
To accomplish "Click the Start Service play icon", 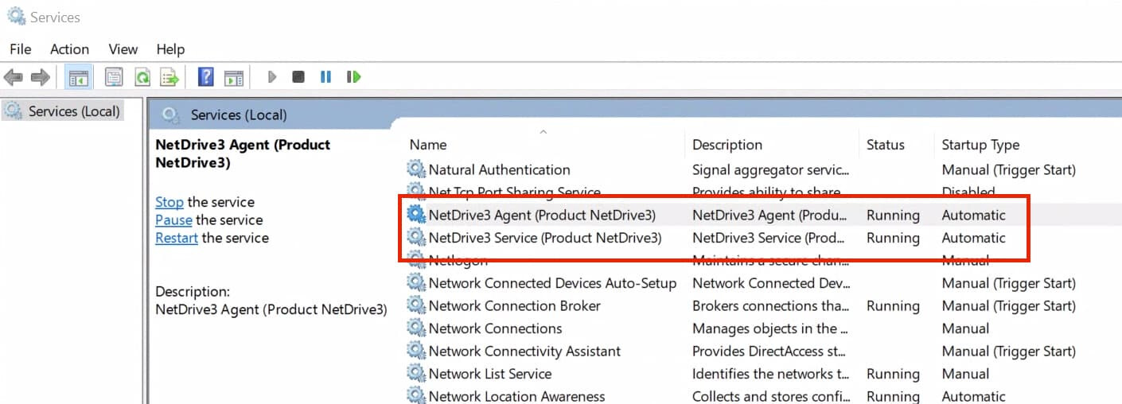I will click(272, 77).
